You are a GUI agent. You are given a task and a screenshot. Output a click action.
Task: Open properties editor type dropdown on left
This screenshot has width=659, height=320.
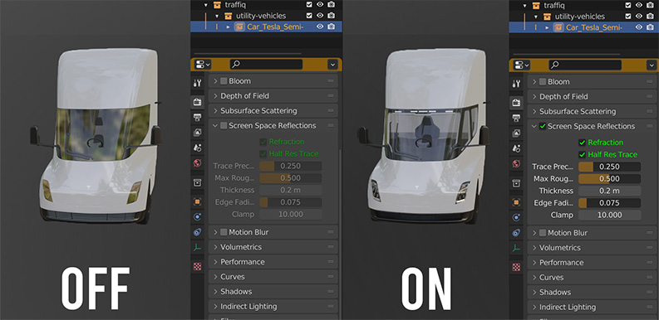(x=203, y=64)
